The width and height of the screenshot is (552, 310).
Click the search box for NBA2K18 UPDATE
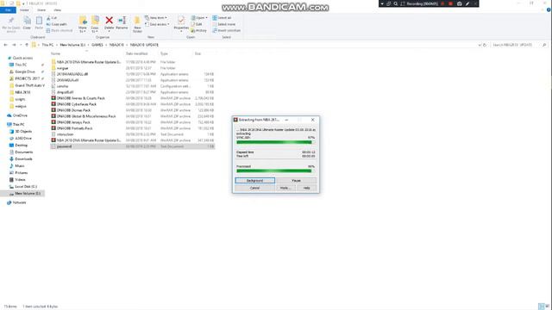(x=519, y=45)
